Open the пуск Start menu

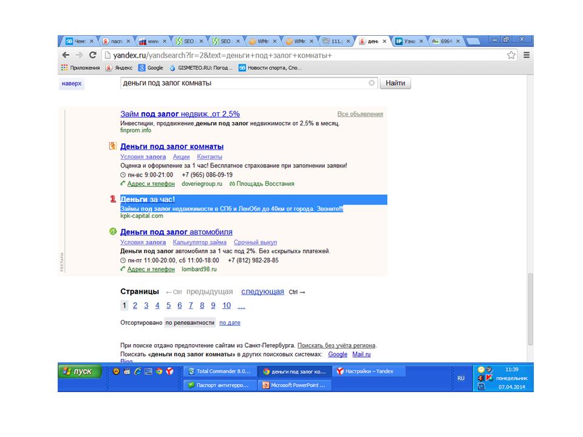80,371
